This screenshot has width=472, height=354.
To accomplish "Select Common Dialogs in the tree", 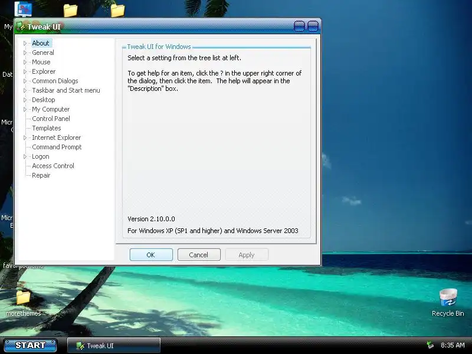I will pos(55,81).
